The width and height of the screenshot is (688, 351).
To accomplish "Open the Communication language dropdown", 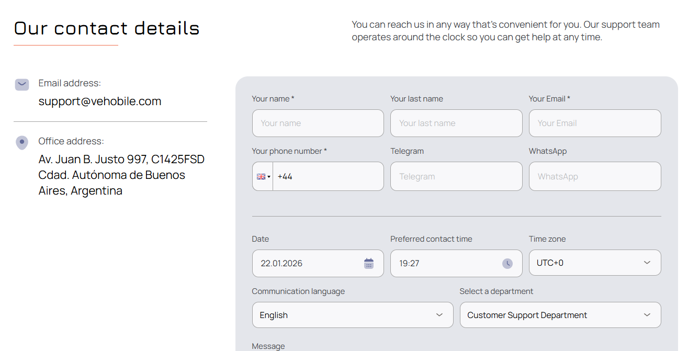I will coord(352,315).
